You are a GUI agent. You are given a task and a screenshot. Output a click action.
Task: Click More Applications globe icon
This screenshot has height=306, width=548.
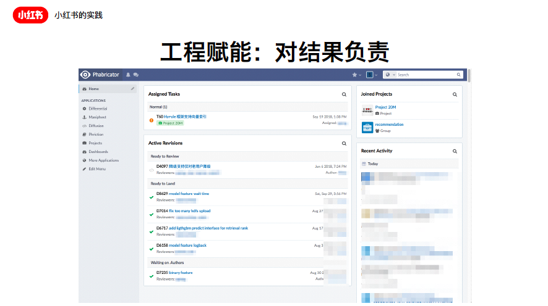tap(84, 160)
